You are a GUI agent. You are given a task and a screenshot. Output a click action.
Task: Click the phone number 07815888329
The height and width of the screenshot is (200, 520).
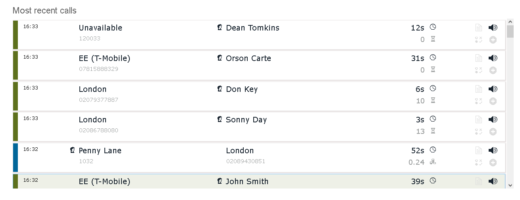click(98, 69)
